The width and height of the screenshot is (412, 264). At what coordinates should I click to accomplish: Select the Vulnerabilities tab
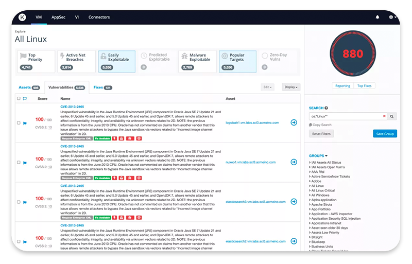[67, 87]
